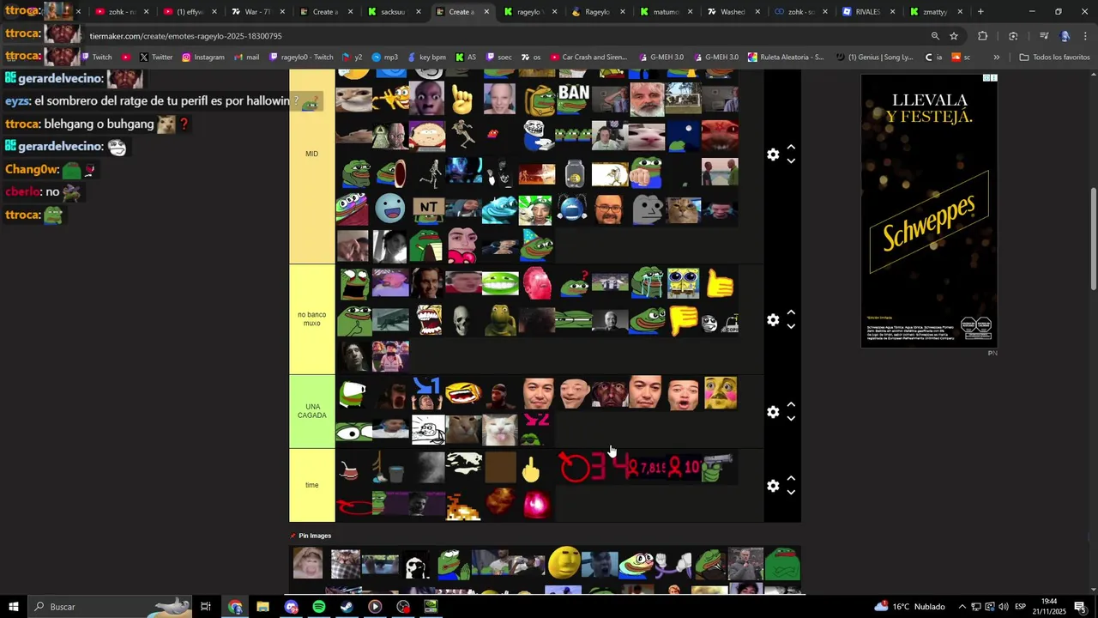Screen dimensions: 1098x618
Task: Select the yellow thumbs-up emote
Action: (x=721, y=283)
